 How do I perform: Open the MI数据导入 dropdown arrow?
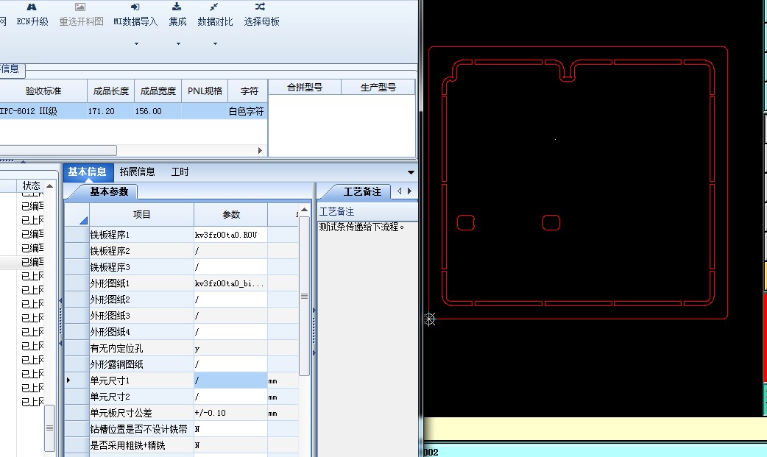pos(136,43)
